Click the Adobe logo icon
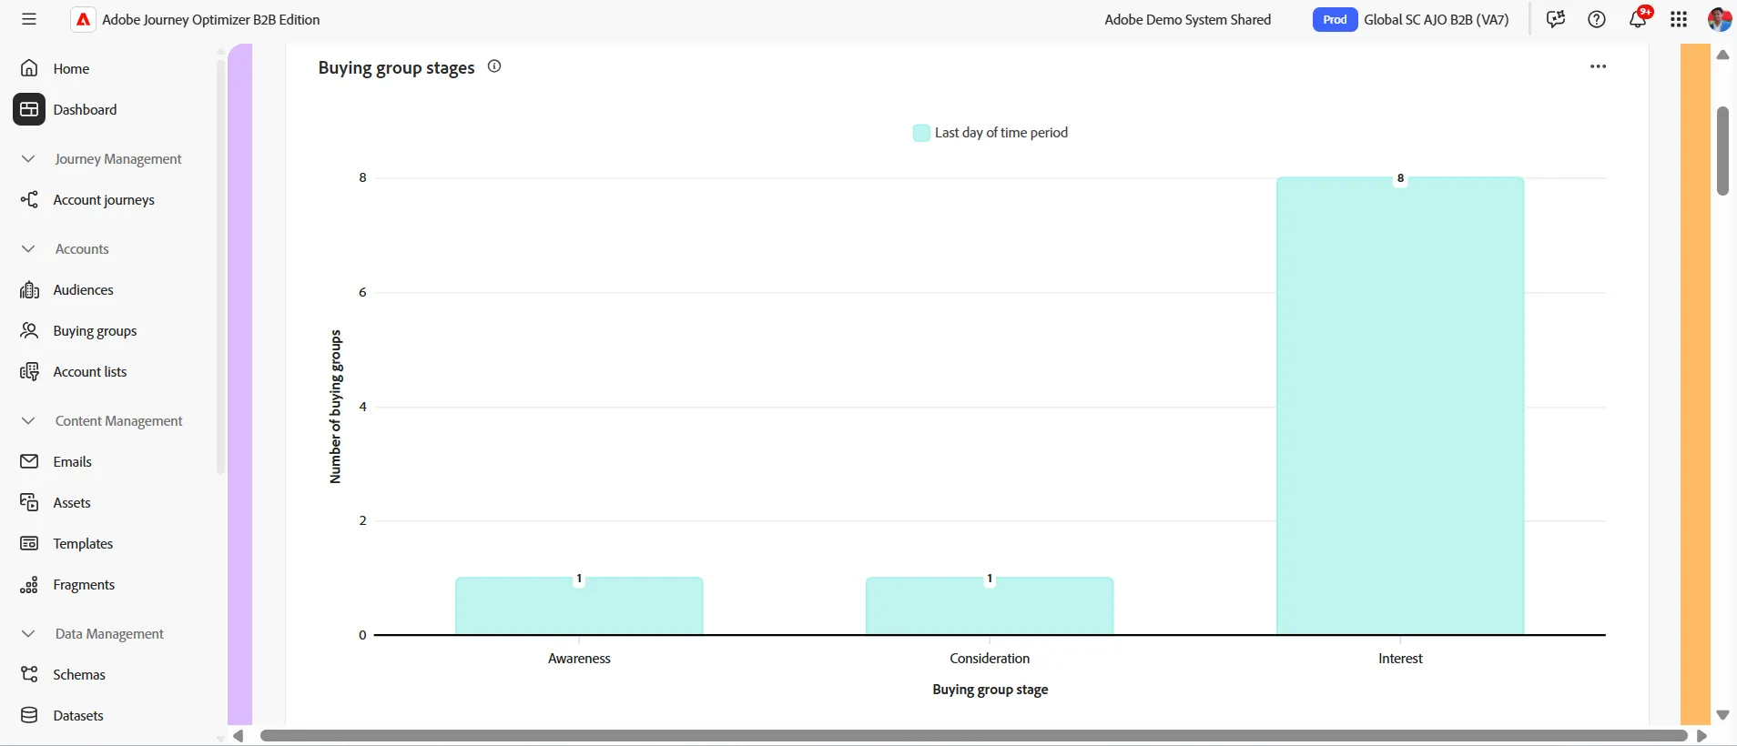Screen dimensions: 1737x746 pos(83,19)
